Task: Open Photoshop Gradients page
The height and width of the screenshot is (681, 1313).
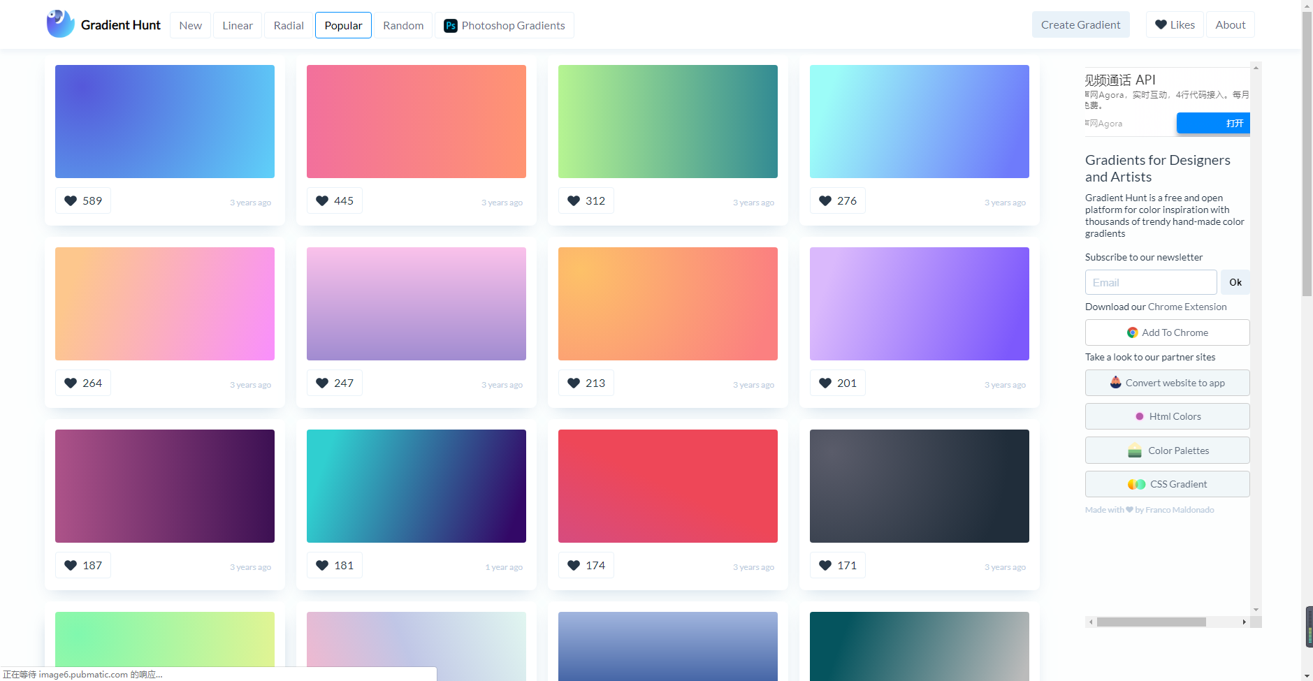Action: coord(505,25)
